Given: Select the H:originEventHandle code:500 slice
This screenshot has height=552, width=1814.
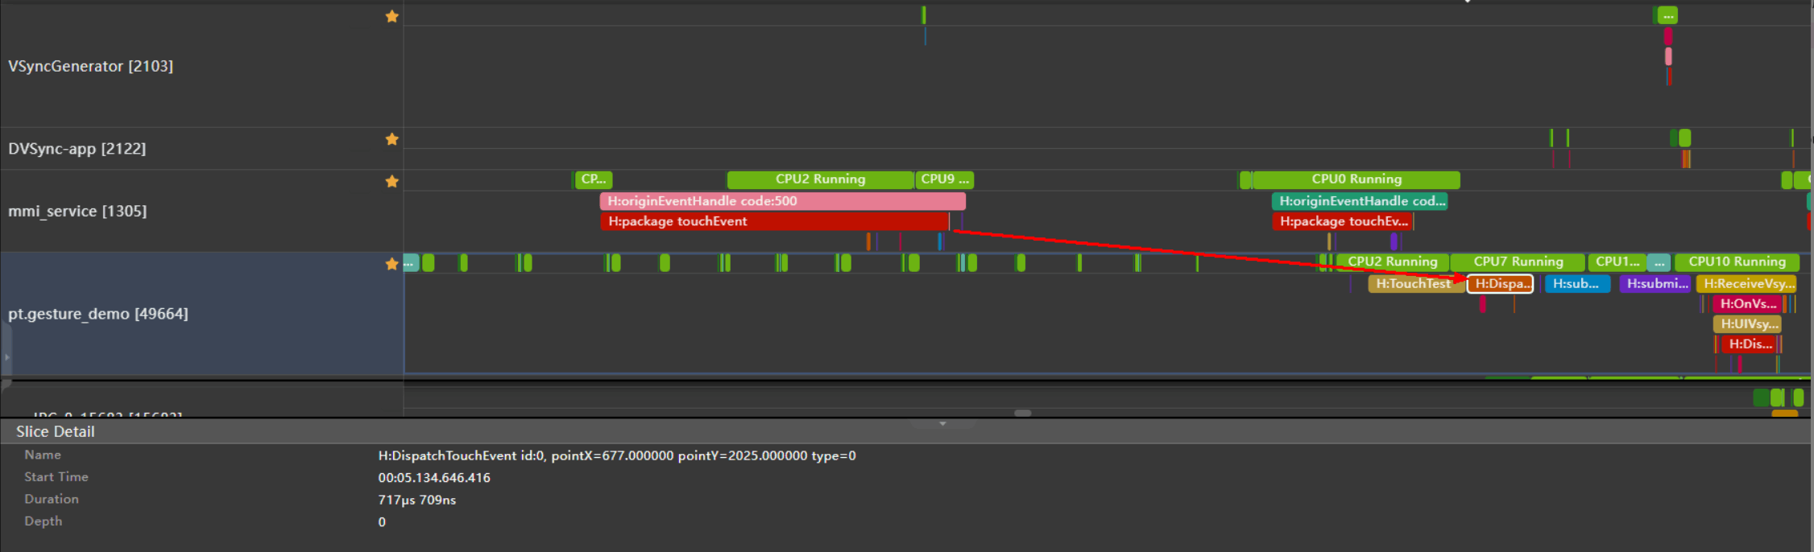Looking at the screenshot, I should 782,201.
